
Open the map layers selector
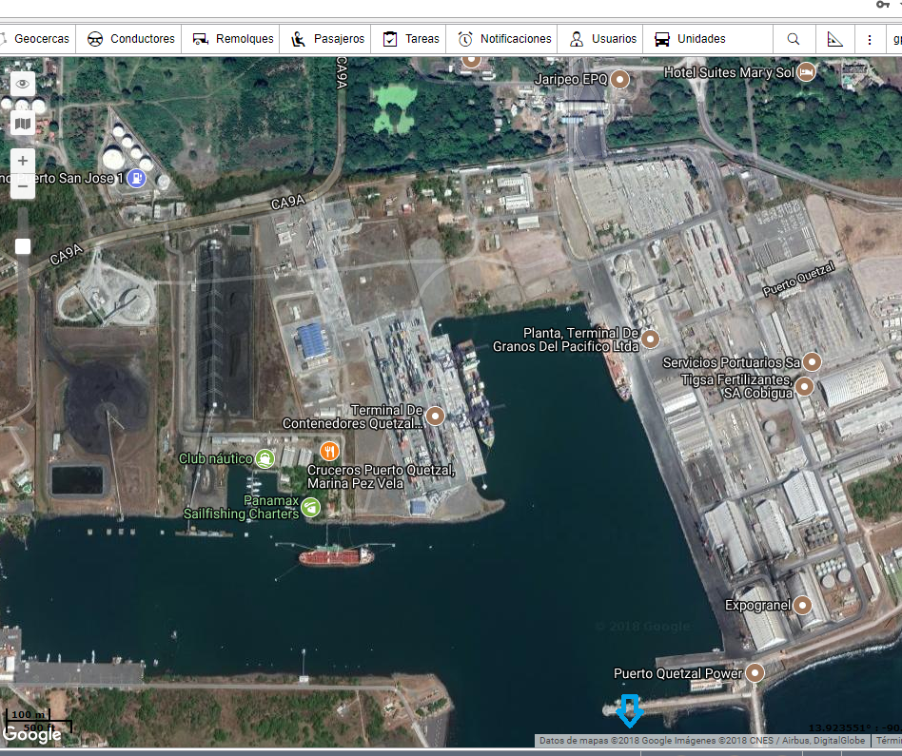(23, 123)
